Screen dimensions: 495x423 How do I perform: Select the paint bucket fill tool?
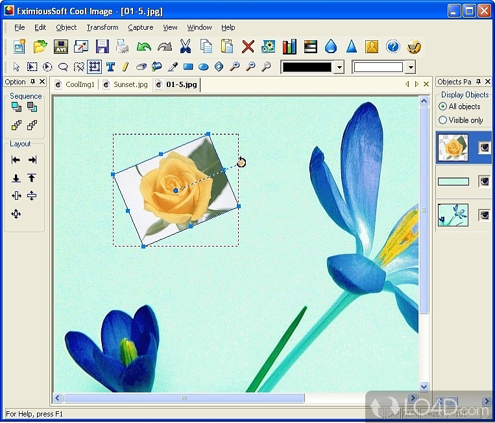pyautogui.click(x=156, y=67)
